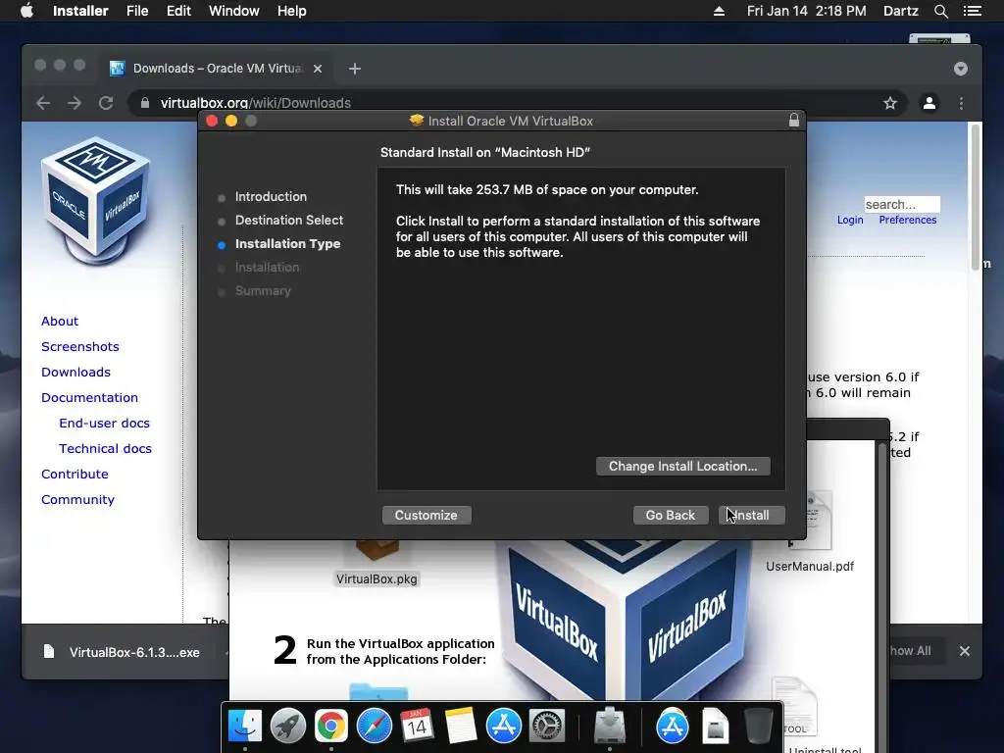The image size is (1004, 753).
Task: Open the Trash in the Dock
Action: [x=758, y=727]
